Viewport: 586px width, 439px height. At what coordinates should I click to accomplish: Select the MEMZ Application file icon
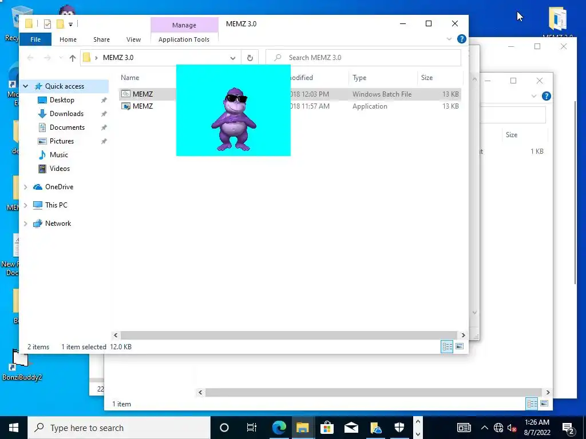[x=126, y=106]
